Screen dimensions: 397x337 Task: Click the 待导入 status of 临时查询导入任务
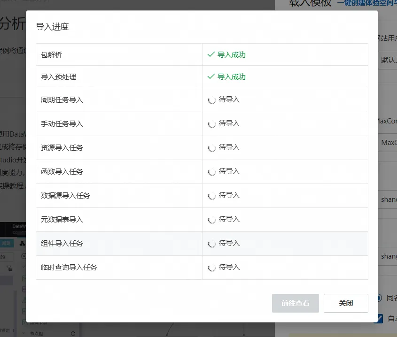[x=229, y=267]
